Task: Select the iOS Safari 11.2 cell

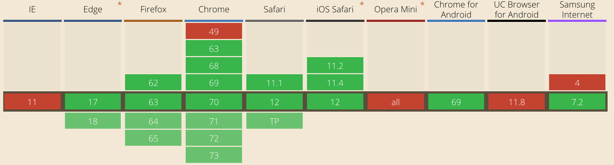Action: tap(335, 65)
